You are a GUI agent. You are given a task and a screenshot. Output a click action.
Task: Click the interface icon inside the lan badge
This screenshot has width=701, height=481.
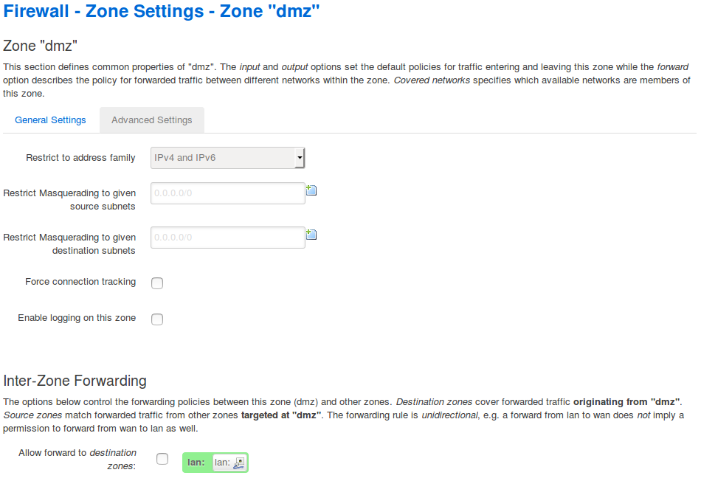pos(238,463)
